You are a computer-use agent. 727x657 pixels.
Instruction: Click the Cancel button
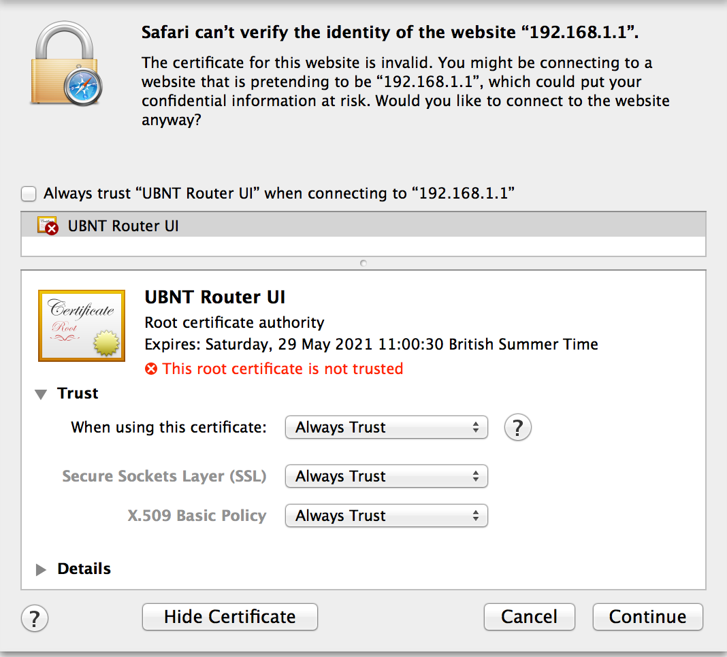[529, 617]
